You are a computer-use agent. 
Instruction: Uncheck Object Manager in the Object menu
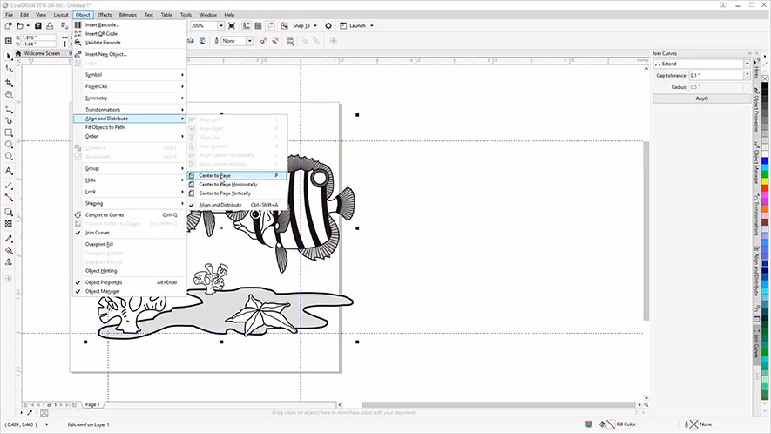(x=103, y=291)
